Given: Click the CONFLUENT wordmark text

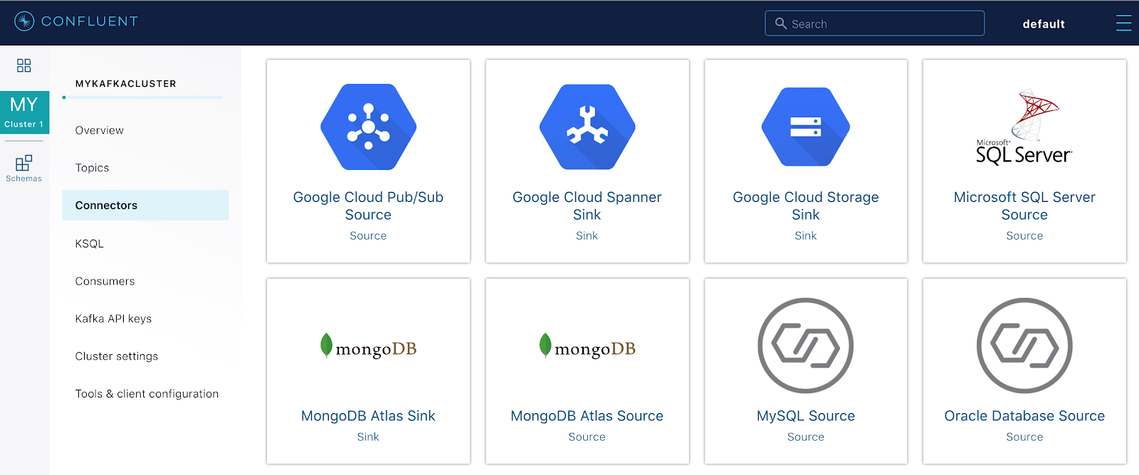Looking at the screenshot, I should pos(90,21).
